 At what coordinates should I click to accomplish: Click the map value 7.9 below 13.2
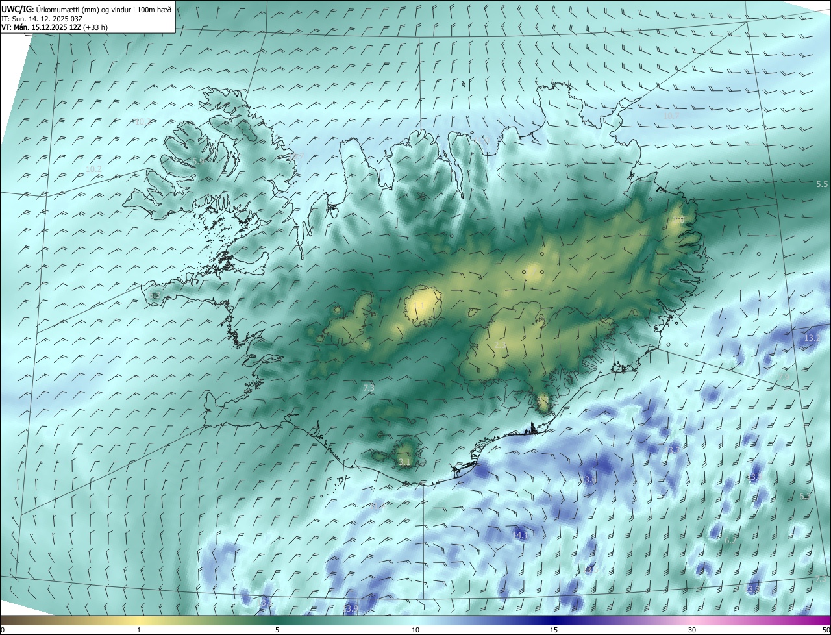tap(784, 376)
